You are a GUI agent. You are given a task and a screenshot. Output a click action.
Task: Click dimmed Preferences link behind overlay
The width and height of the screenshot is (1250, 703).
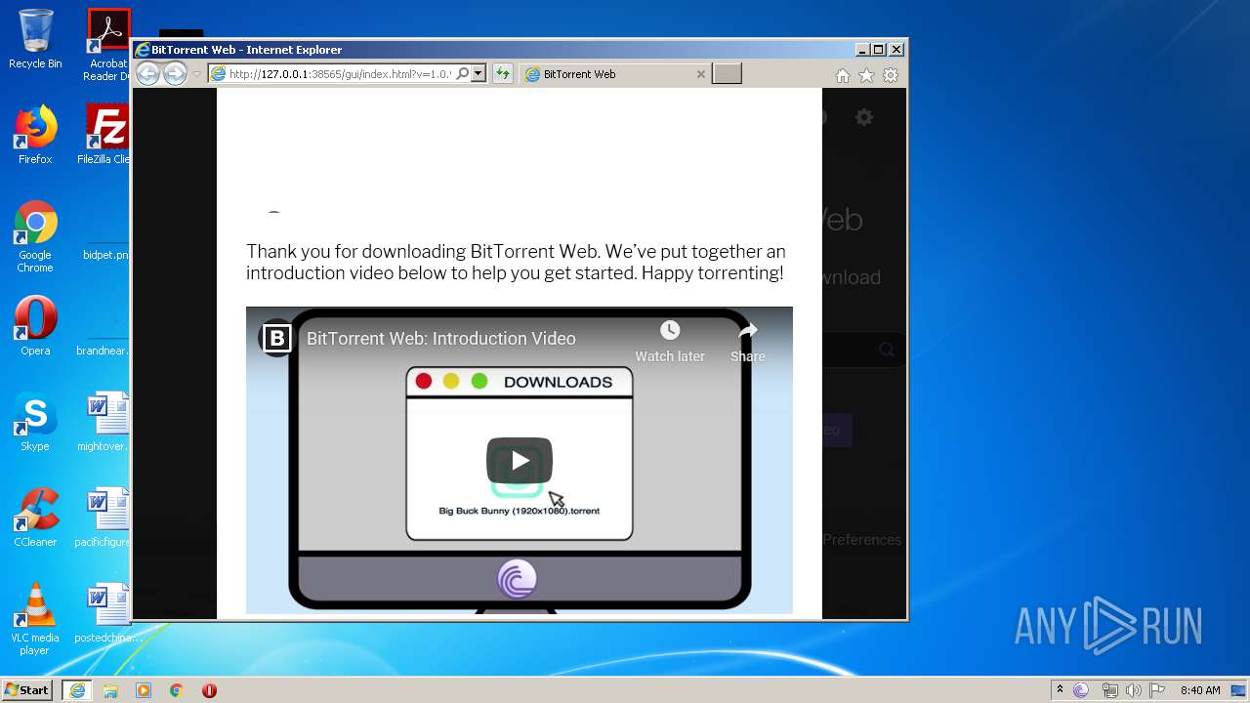click(862, 540)
